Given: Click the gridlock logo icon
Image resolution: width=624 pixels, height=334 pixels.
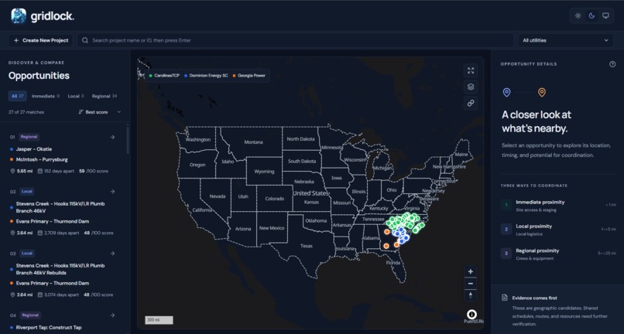Looking at the screenshot, I should coord(19,16).
